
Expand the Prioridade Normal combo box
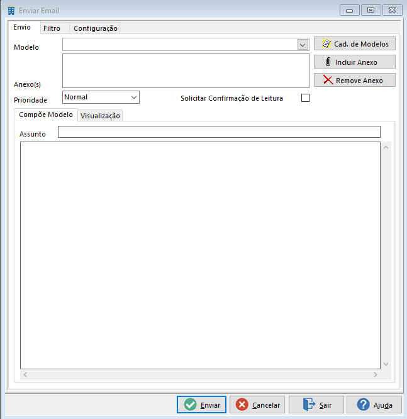(x=101, y=98)
